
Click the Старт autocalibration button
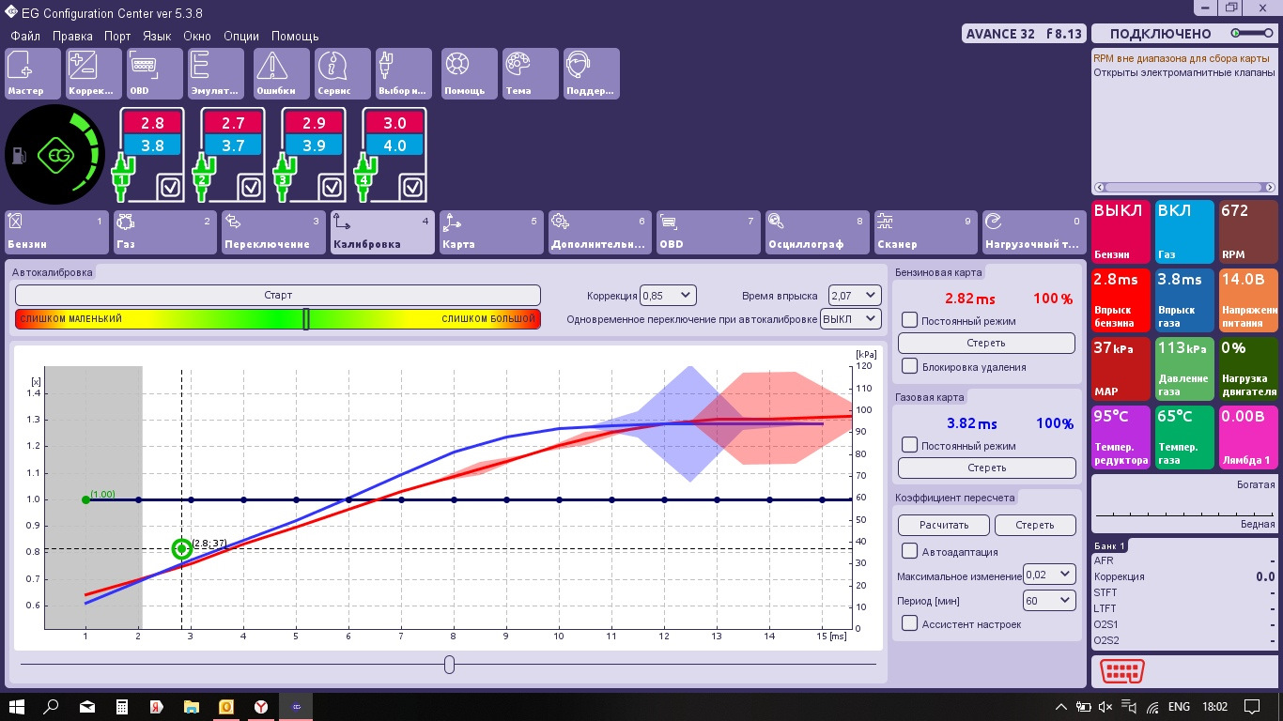278,295
